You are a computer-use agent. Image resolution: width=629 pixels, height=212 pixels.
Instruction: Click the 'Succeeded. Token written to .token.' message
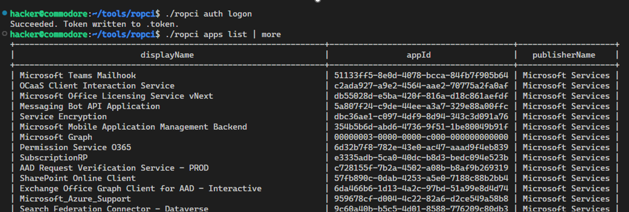(94, 24)
